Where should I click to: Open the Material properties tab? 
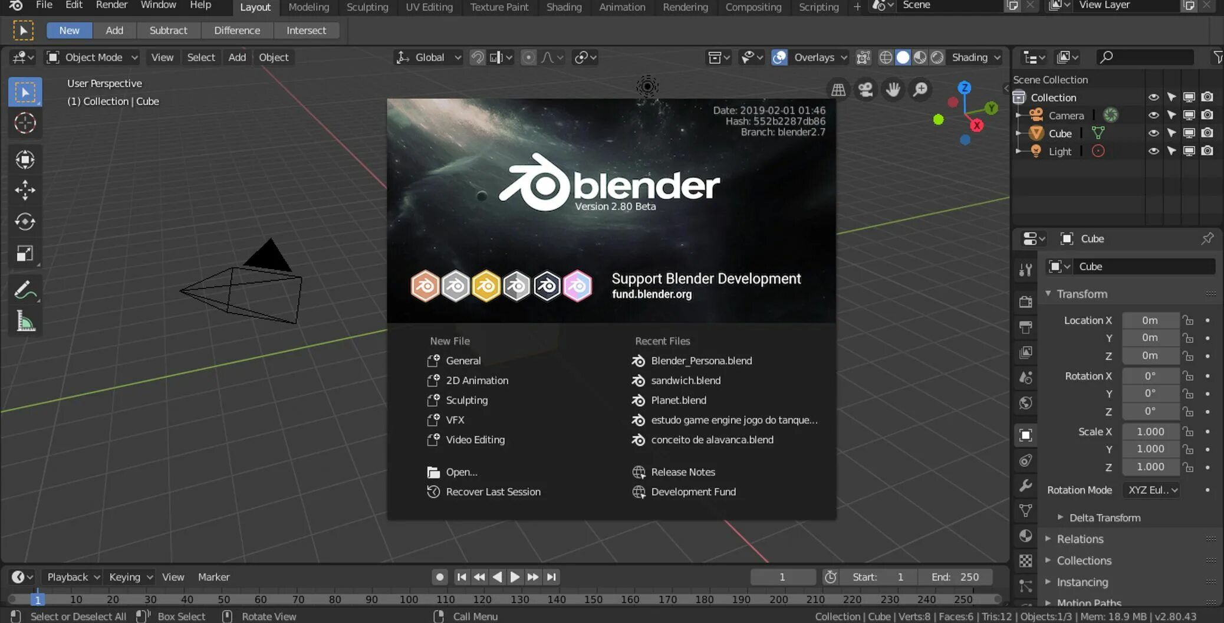[x=1026, y=536]
